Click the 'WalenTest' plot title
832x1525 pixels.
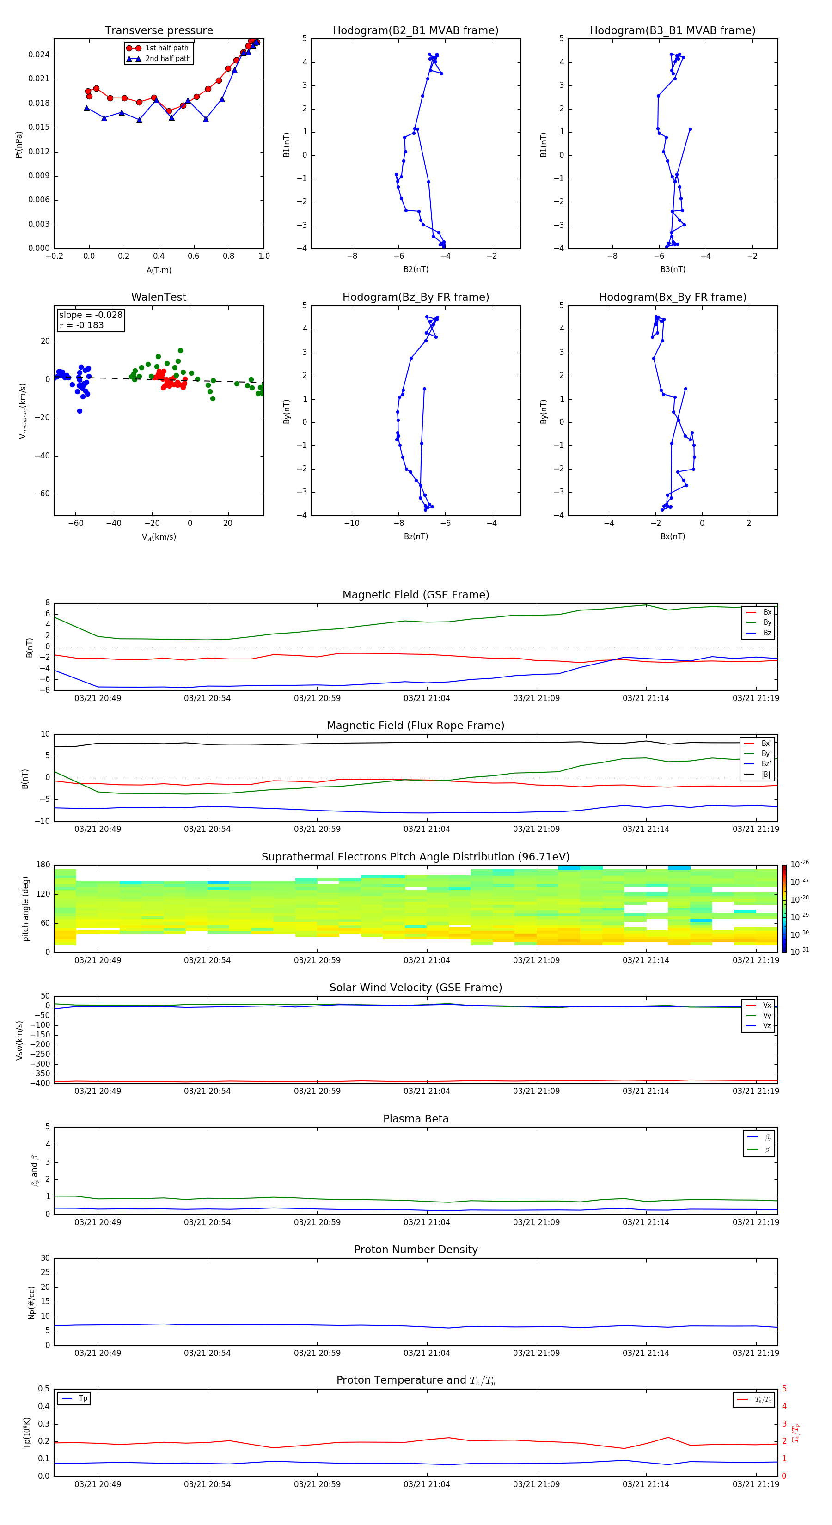coord(159,297)
